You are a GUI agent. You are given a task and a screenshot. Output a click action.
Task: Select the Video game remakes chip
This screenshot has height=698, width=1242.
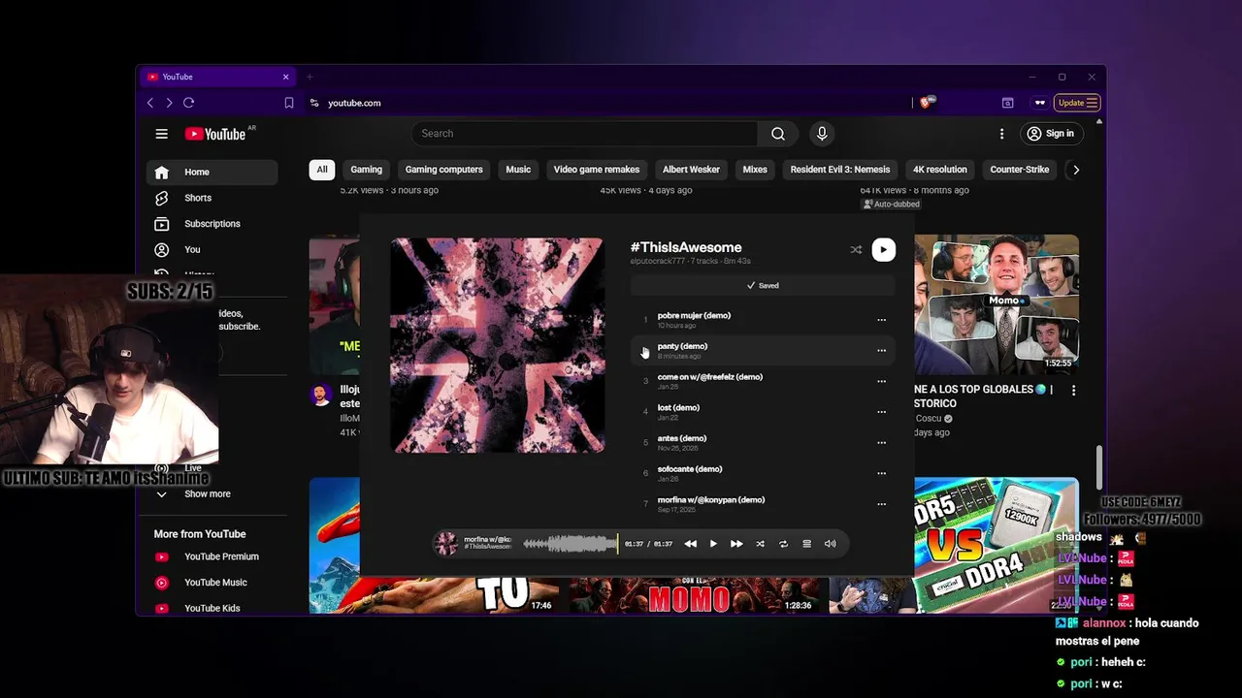(x=597, y=170)
